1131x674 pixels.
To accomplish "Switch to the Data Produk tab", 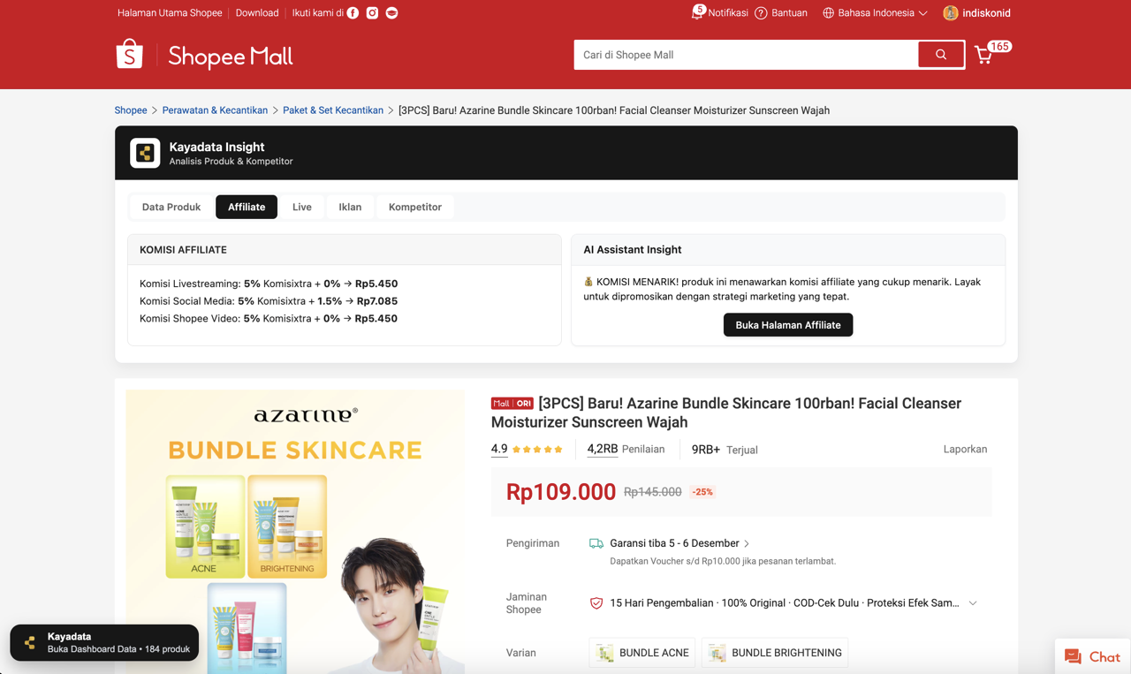I will click(171, 207).
